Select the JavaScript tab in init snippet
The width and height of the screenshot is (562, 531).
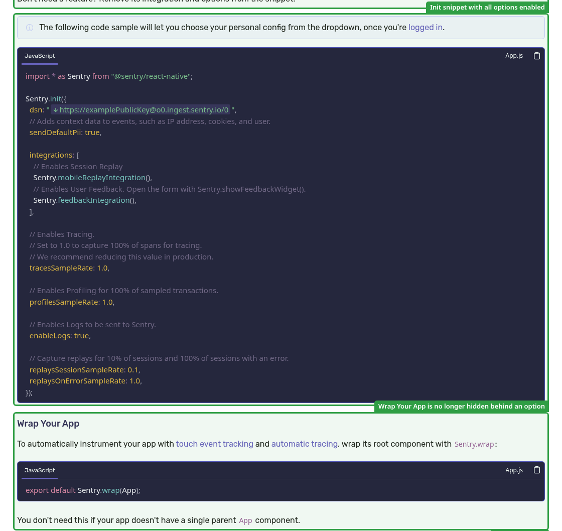[40, 56]
